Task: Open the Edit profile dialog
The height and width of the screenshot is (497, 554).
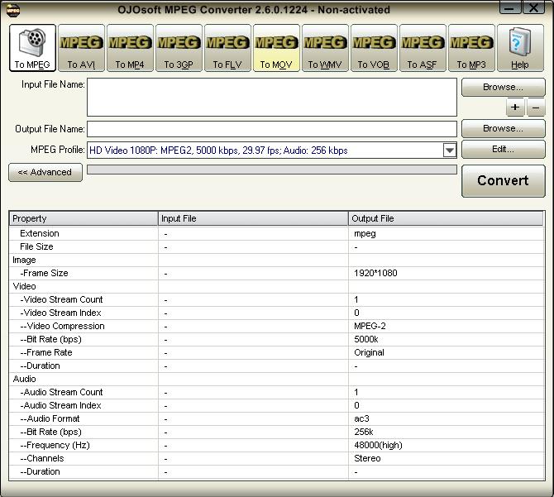Action: click(x=503, y=149)
